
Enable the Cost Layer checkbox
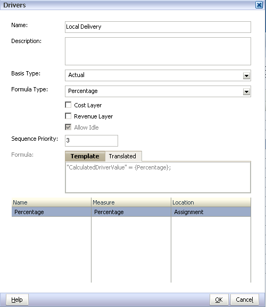tap(68, 105)
